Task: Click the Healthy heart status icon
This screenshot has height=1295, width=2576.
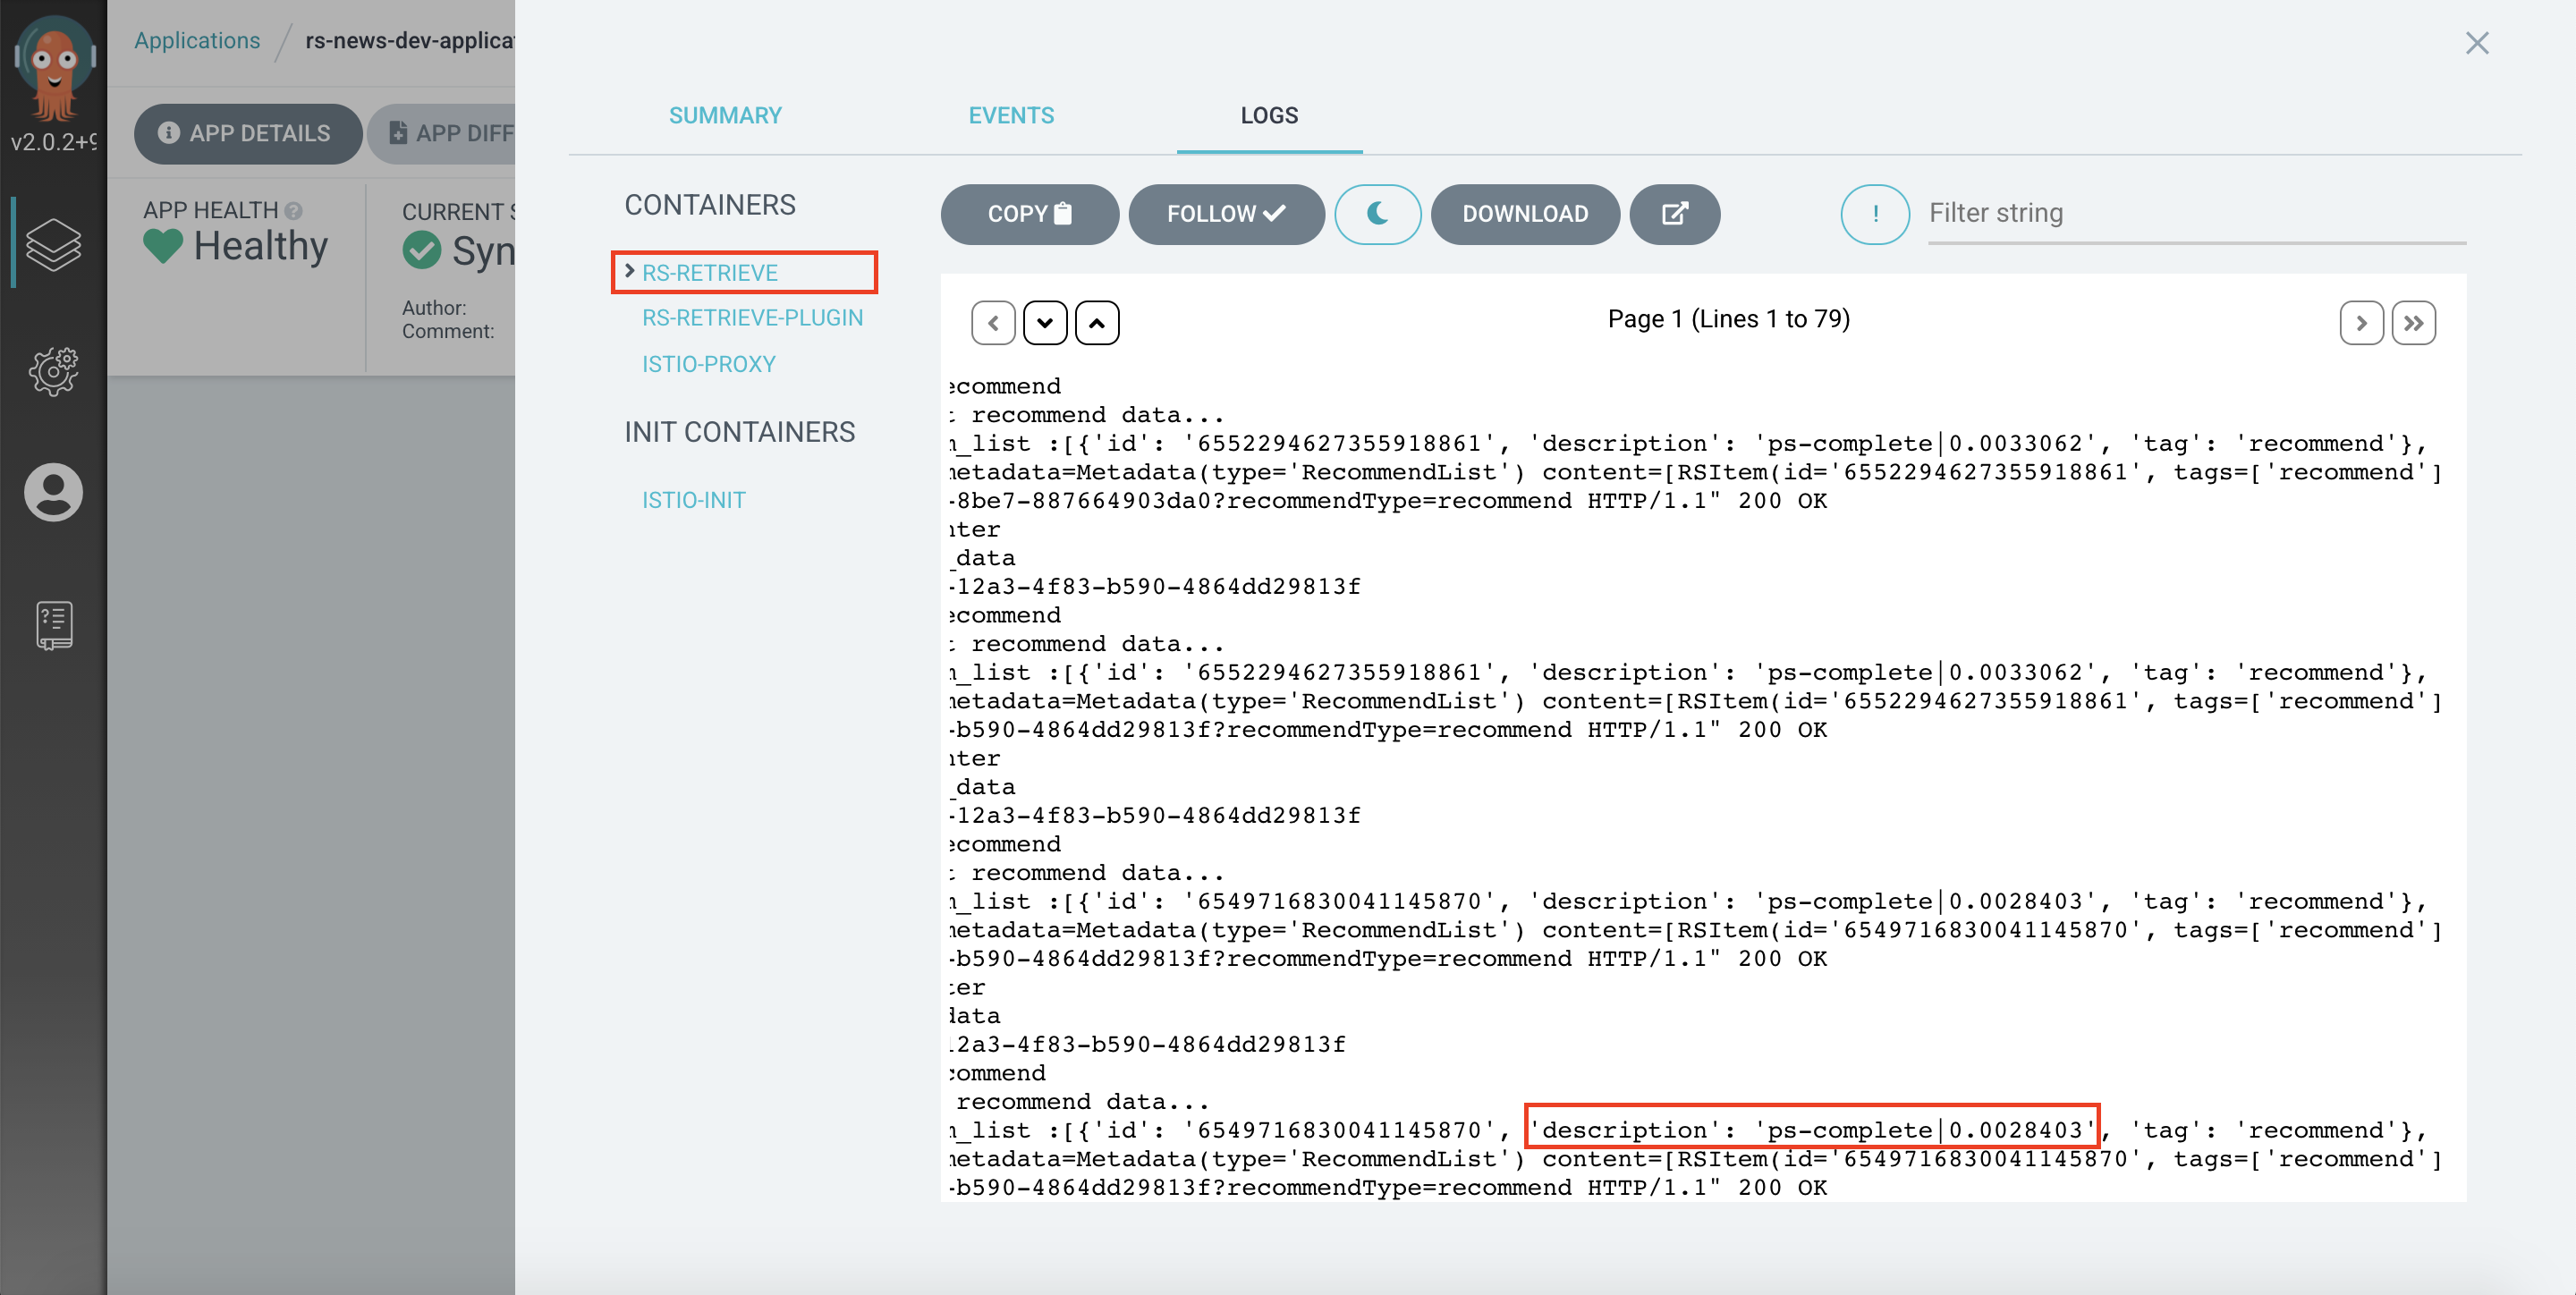Action: (x=163, y=246)
